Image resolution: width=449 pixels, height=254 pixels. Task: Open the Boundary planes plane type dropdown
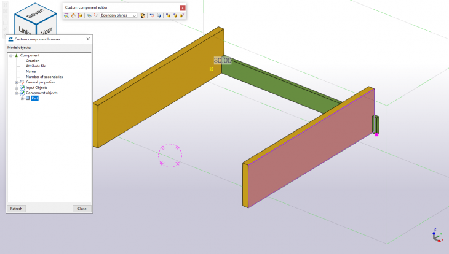[118, 15]
